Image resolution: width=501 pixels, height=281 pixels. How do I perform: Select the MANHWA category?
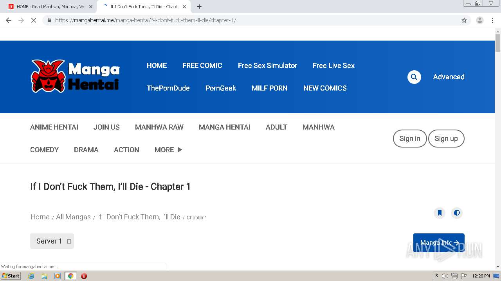319,127
